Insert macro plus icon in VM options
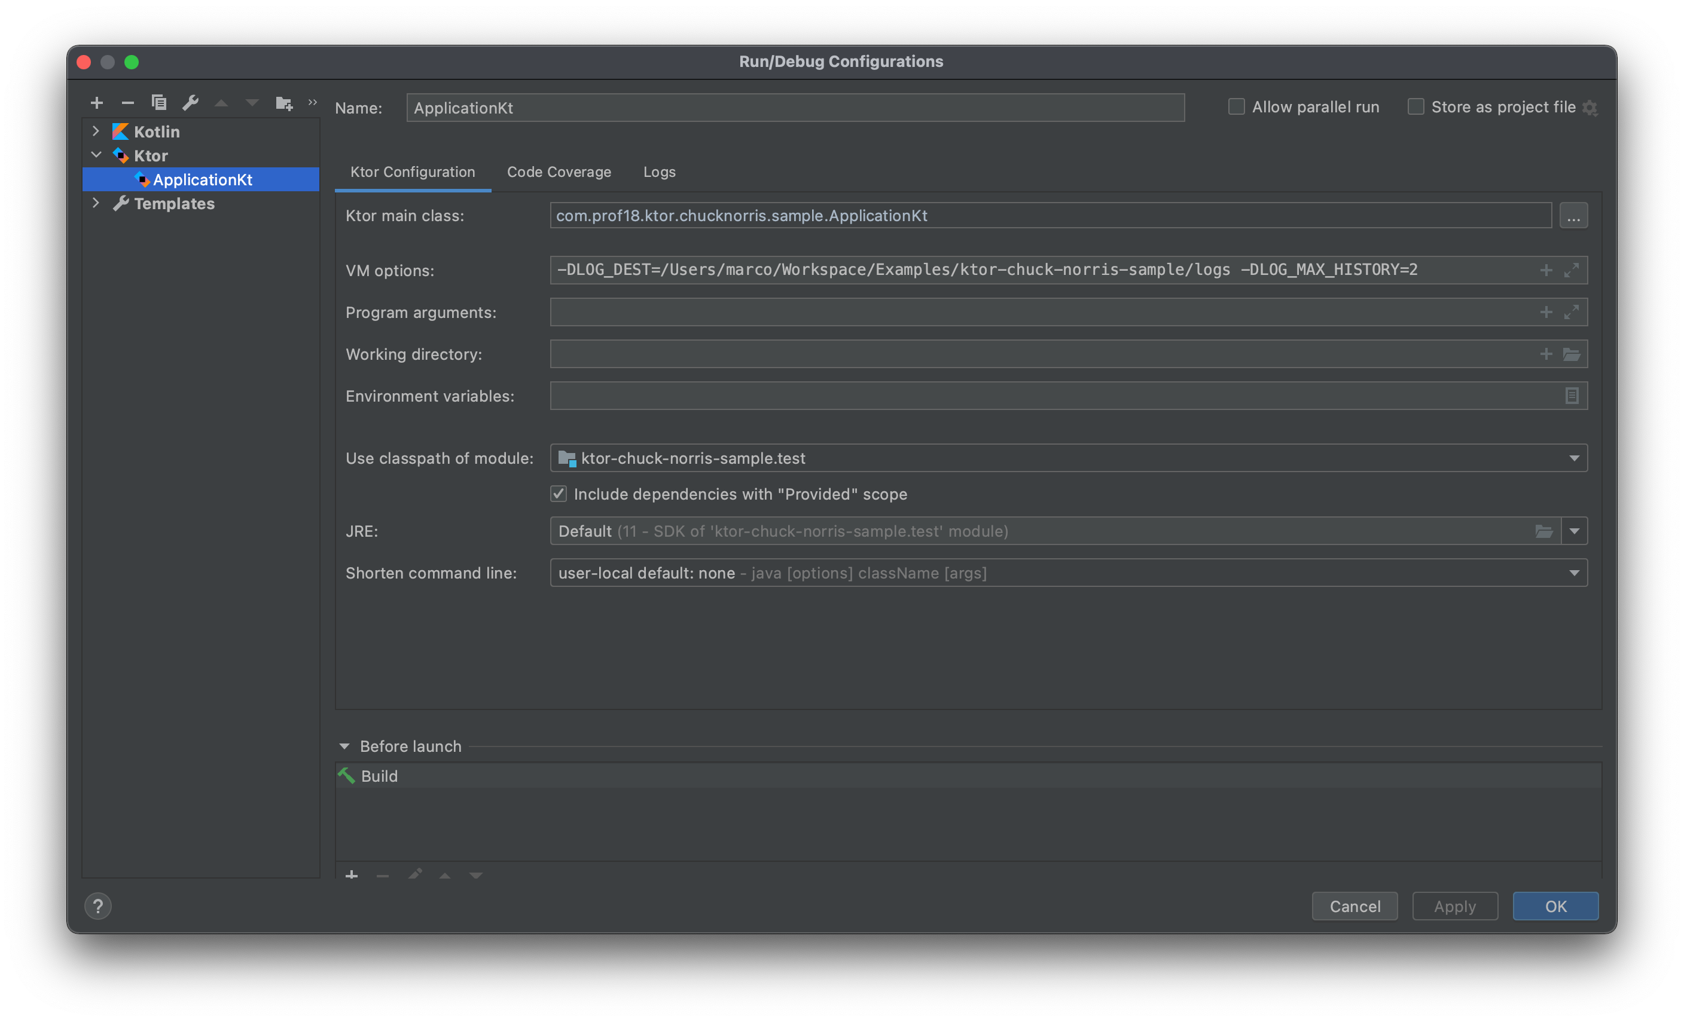Screen dimensions: 1684x1022 pyautogui.click(x=1546, y=270)
